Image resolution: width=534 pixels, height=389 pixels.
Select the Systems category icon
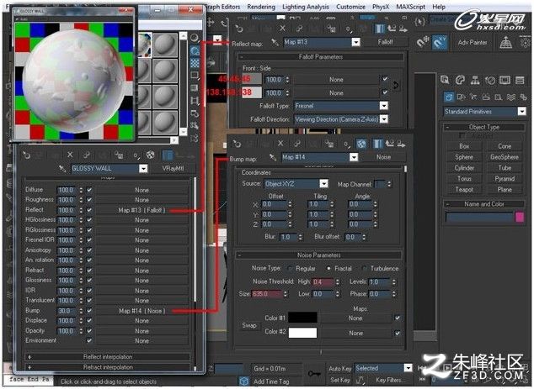pyautogui.click(x=523, y=97)
